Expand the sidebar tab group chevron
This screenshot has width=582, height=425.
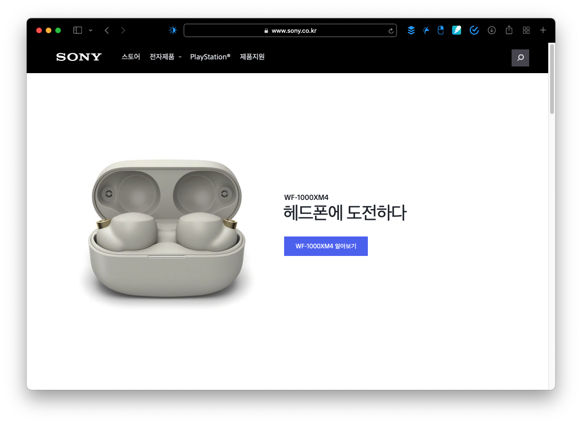(90, 30)
